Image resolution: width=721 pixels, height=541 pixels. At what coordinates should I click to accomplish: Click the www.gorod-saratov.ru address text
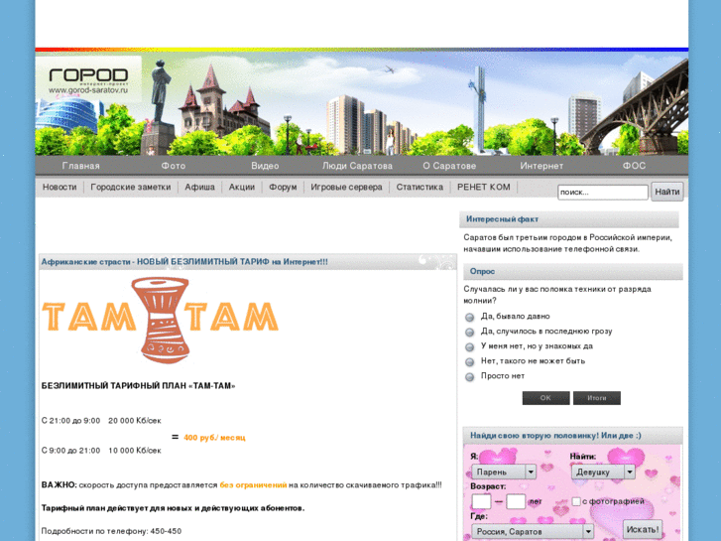[x=88, y=90]
